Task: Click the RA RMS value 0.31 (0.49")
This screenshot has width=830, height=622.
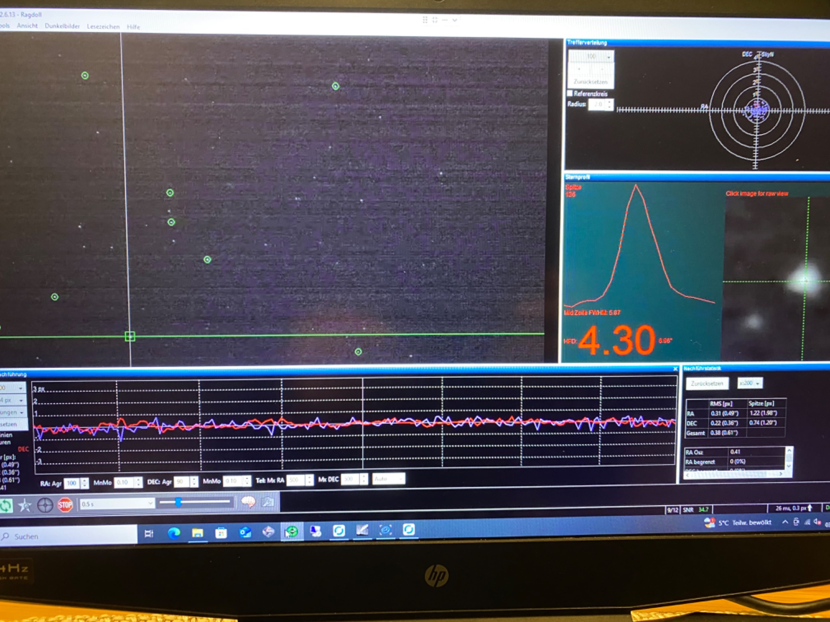Action: tap(724, 413)
